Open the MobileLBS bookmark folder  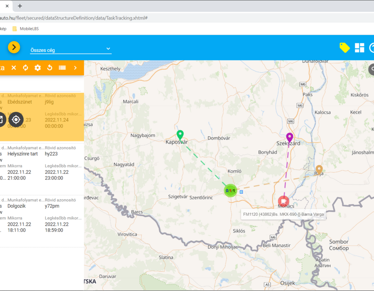coord(25,29)
